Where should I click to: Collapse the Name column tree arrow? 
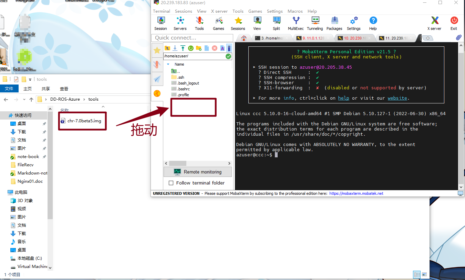pos(168,64)
